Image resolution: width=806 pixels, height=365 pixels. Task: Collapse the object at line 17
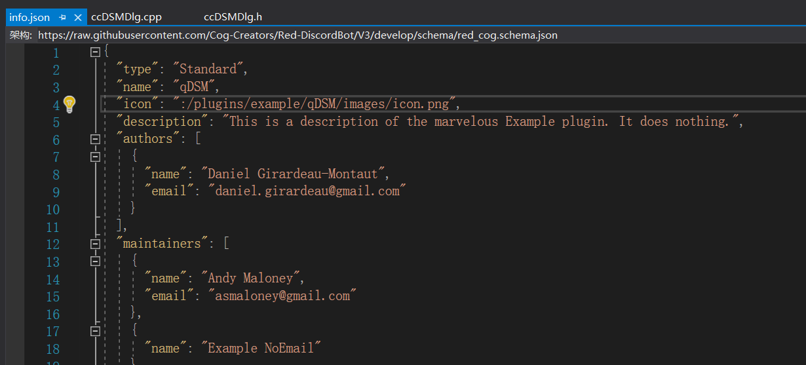pos(95,331)
